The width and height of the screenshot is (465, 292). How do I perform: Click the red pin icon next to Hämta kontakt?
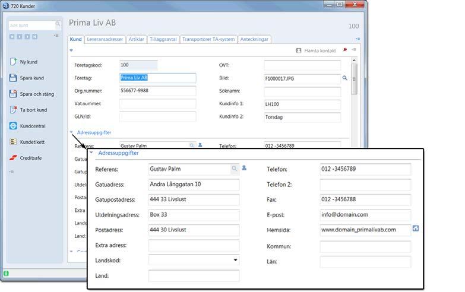click(x=345, y=50)
